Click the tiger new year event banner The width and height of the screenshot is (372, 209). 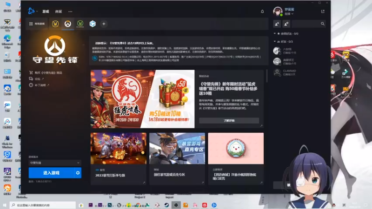143,99
